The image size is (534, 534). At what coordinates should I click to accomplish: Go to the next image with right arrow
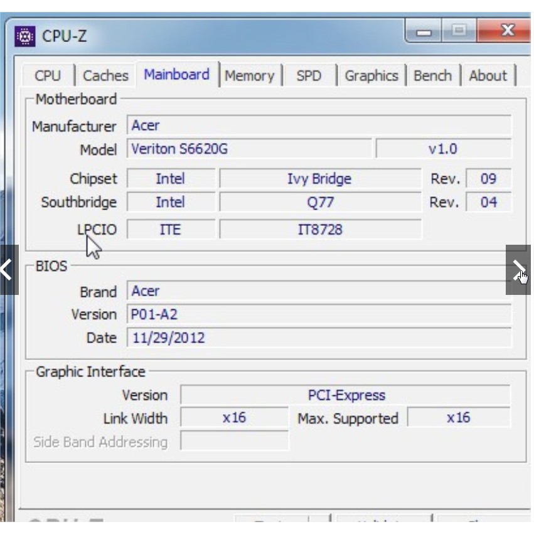(518, 270)
